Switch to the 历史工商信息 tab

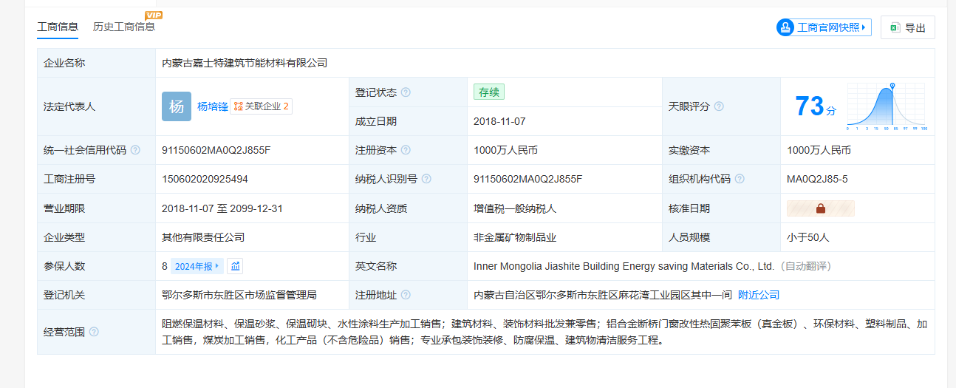[124, 27]
